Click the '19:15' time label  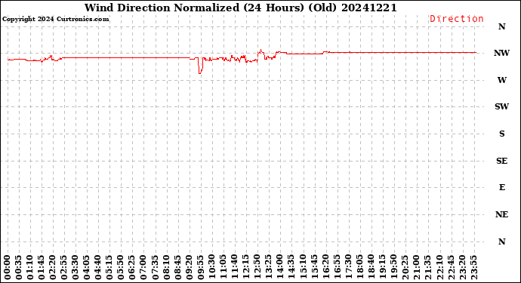pyautogui.click(x=382, y=267)
